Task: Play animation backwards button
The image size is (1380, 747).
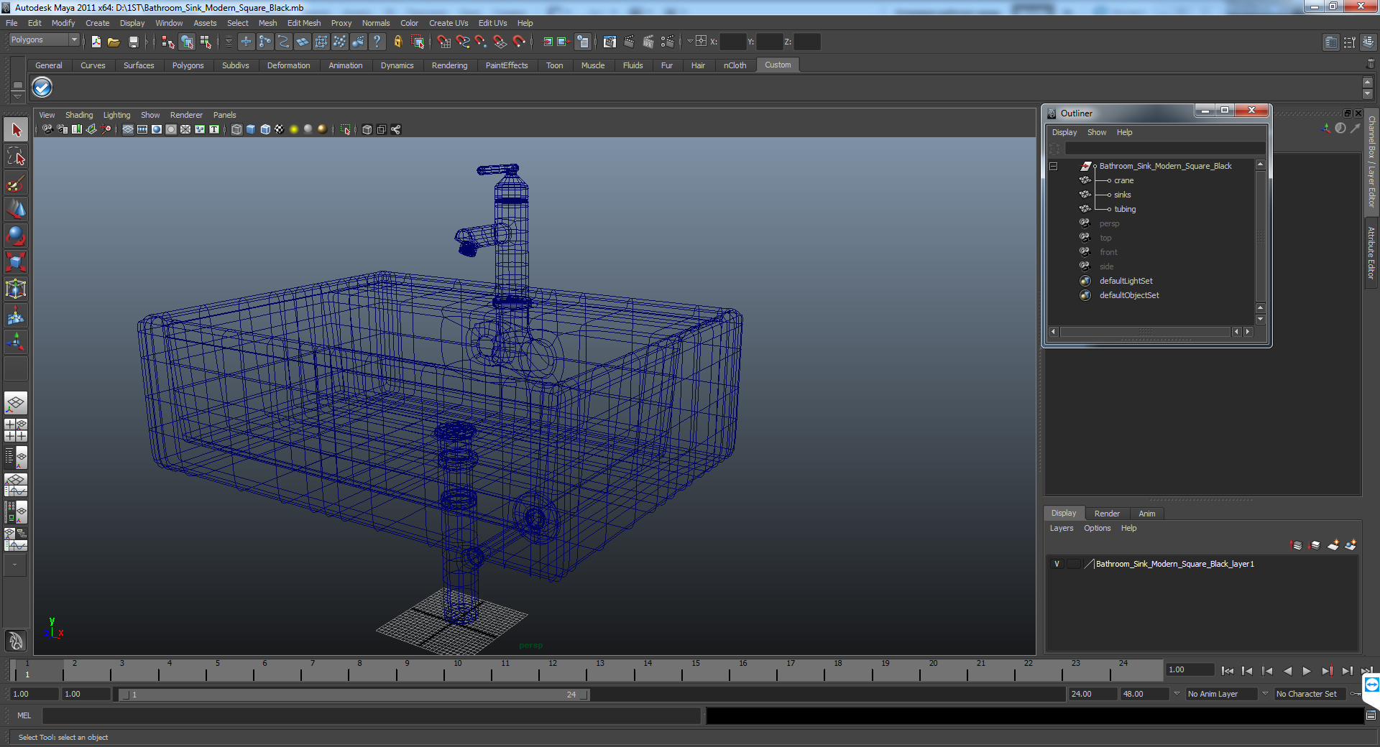Action: tap(1287, 671)
